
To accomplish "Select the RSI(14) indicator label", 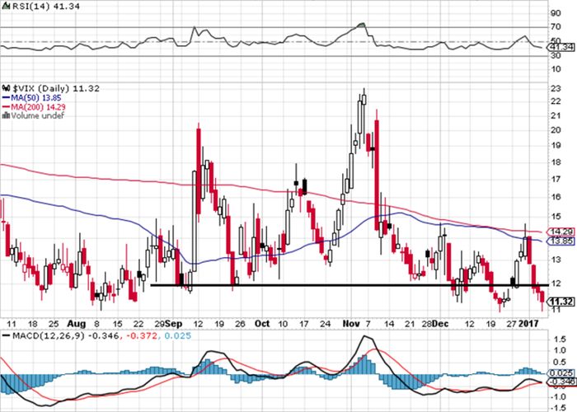I will click(x=16, y=7).
